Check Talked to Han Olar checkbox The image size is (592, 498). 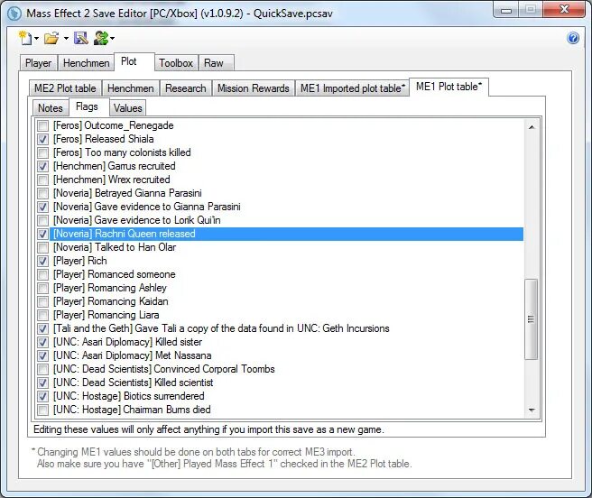click(43, 247)
